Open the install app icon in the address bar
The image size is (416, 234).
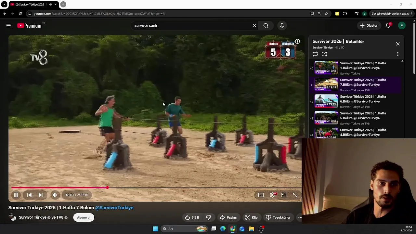click(x=312, y=14)
